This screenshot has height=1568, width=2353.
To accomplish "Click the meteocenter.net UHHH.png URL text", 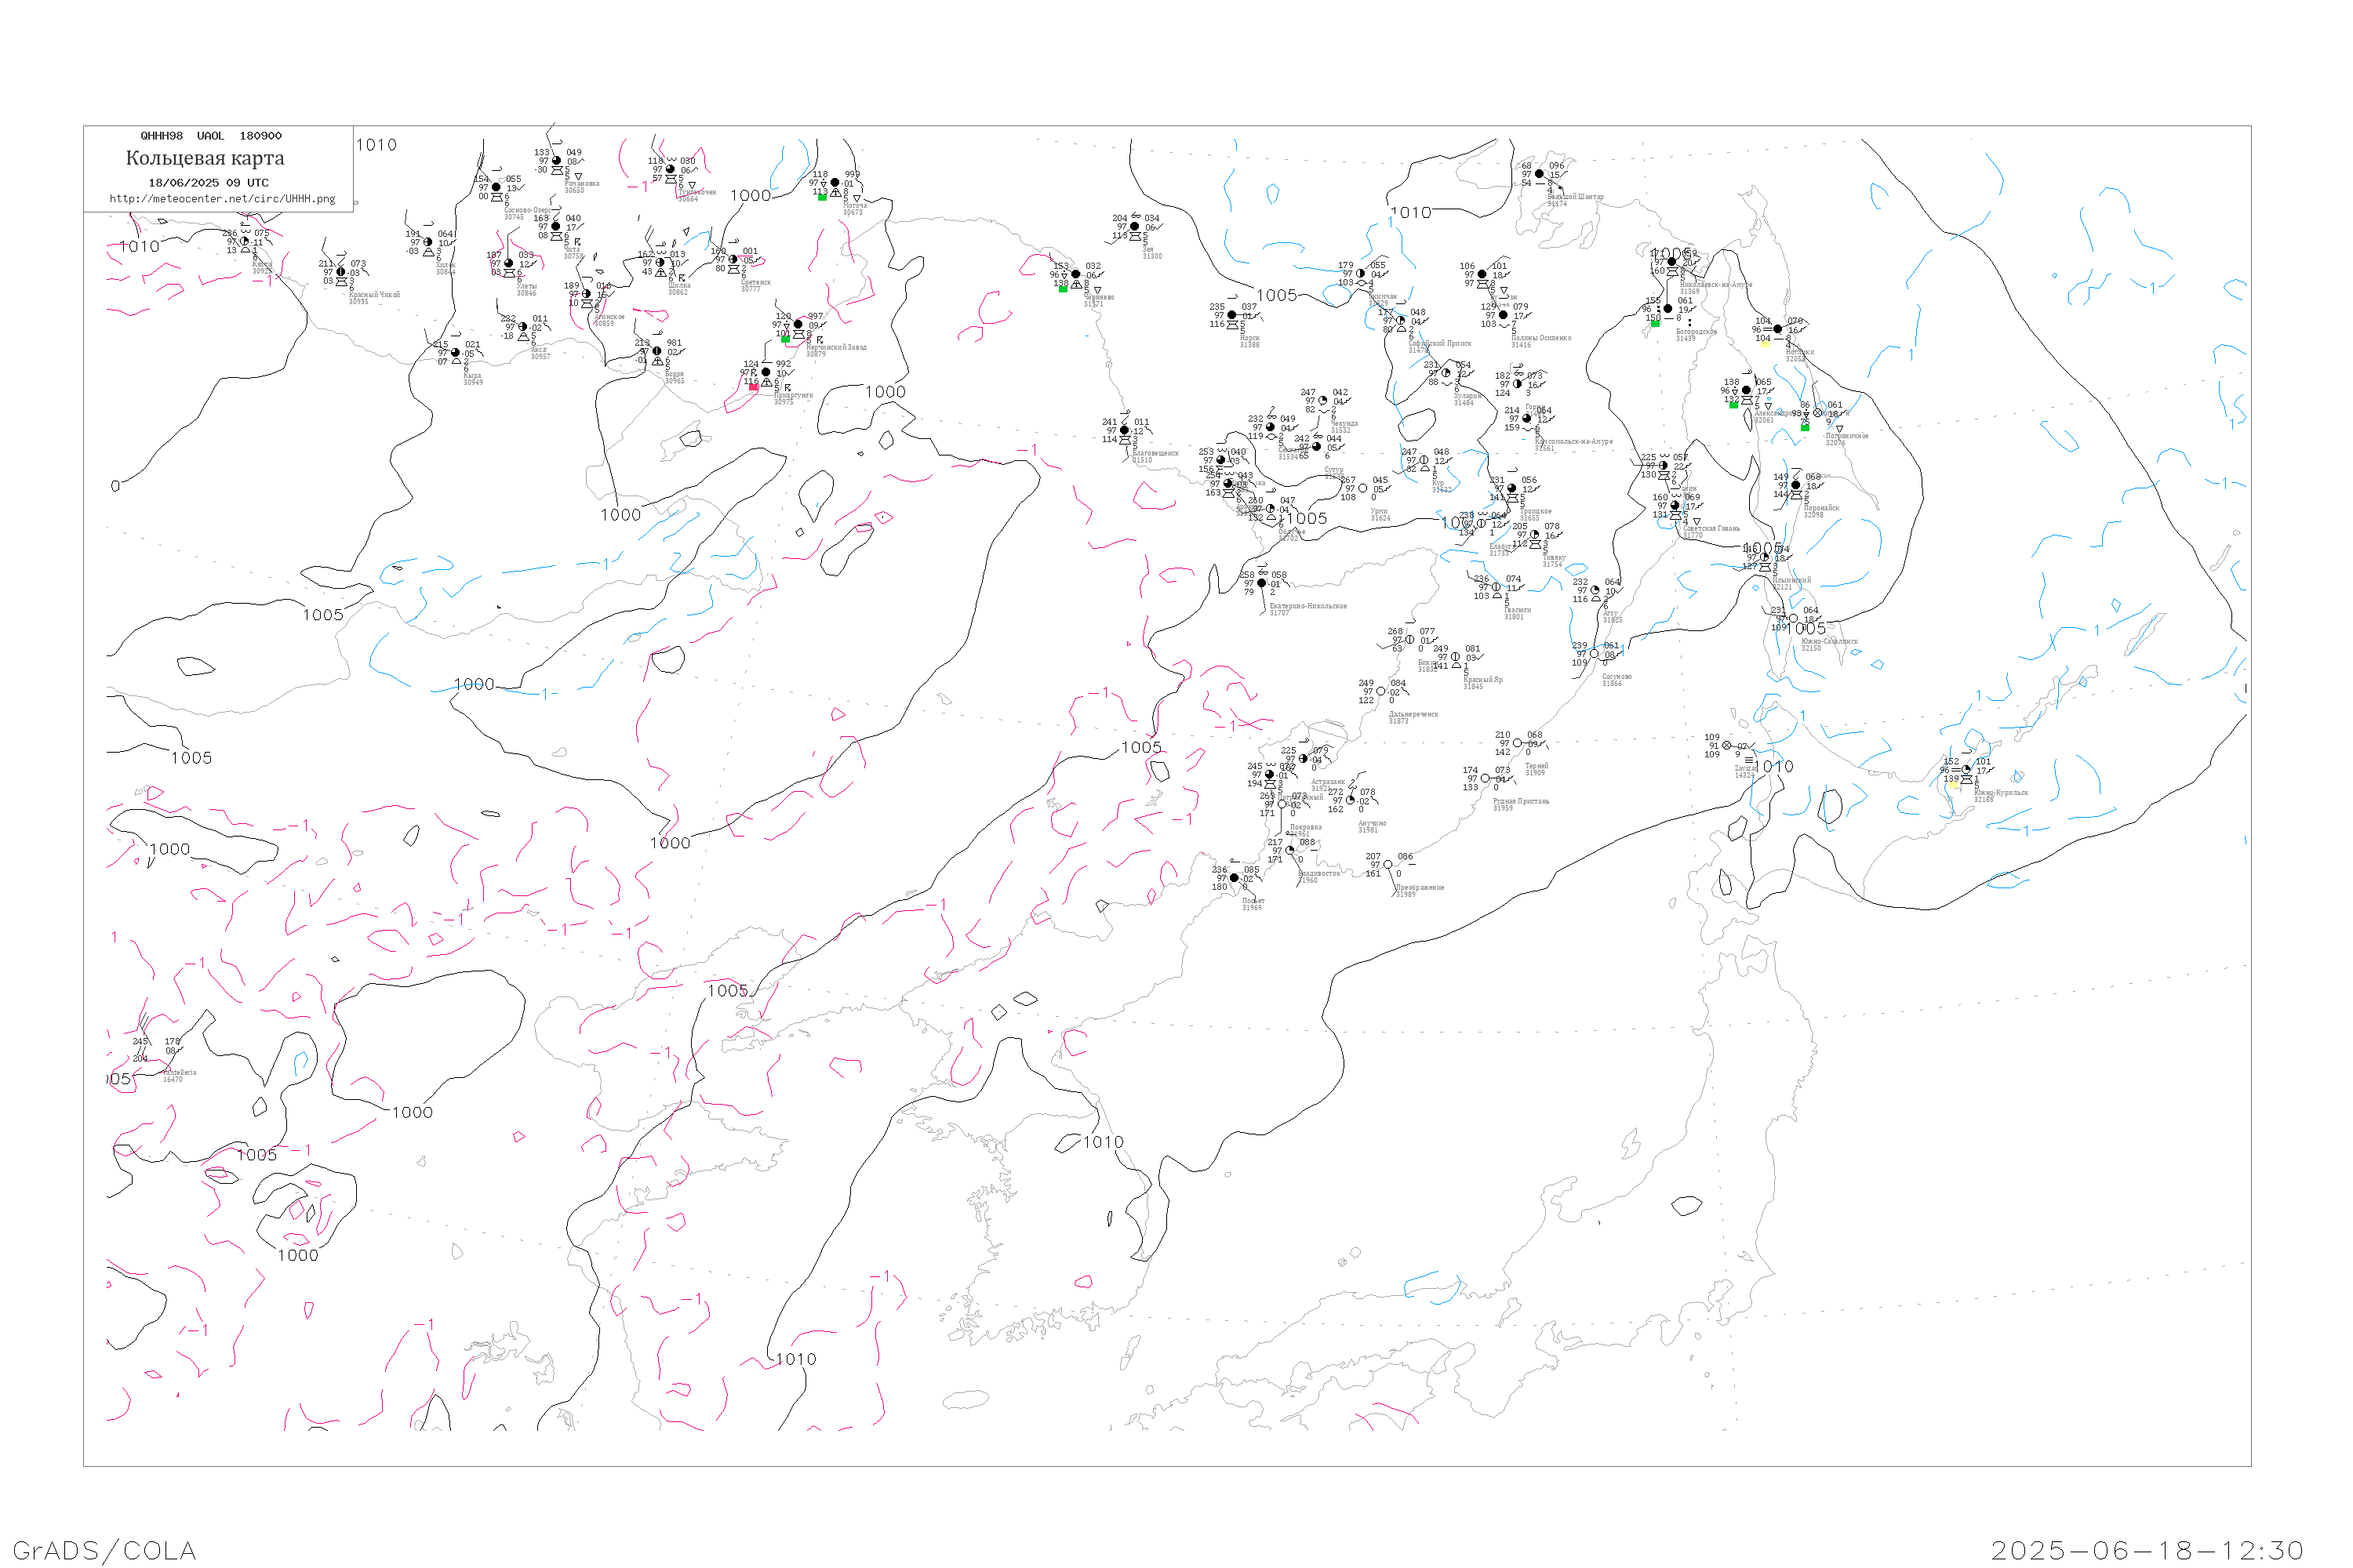I will (x=222, y=199).
